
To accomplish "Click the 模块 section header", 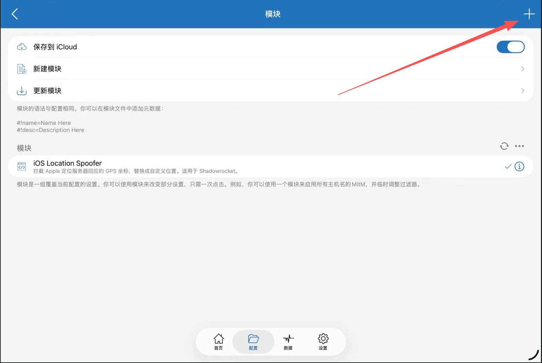I will 24,148.
